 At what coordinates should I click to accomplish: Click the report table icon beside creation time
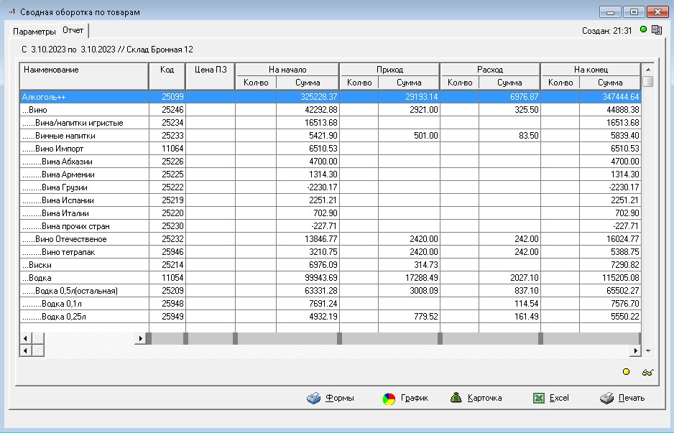[x=656, y=30]
